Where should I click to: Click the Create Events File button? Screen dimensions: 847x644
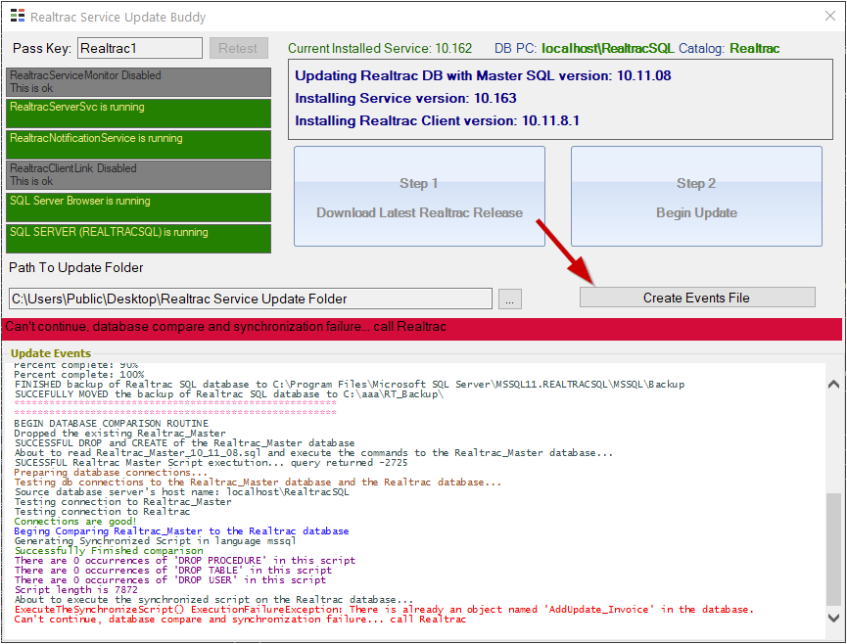click(697, 298)
